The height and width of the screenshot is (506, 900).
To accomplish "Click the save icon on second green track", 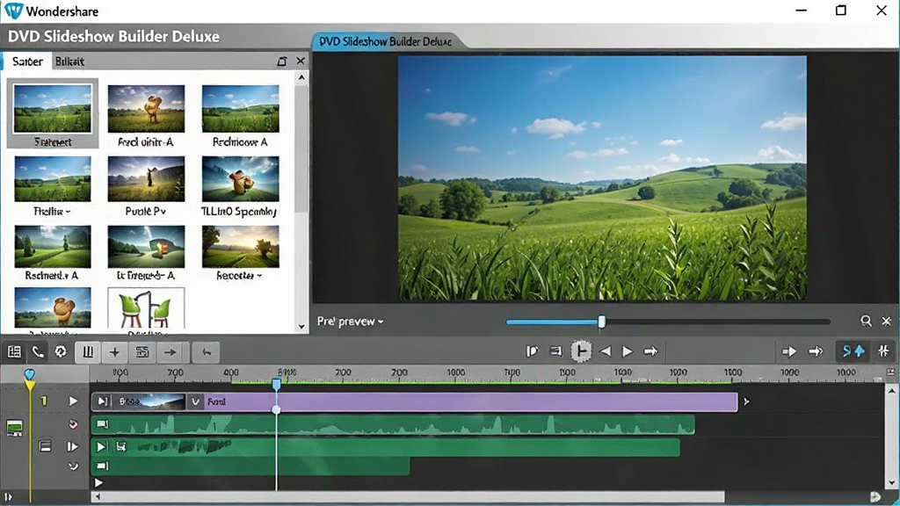I will (x=121, y=445).
